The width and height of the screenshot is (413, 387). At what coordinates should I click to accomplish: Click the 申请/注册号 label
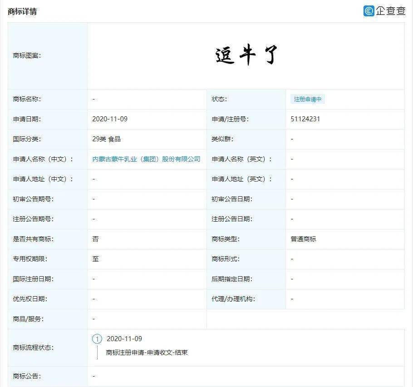(x=230, y=119)
